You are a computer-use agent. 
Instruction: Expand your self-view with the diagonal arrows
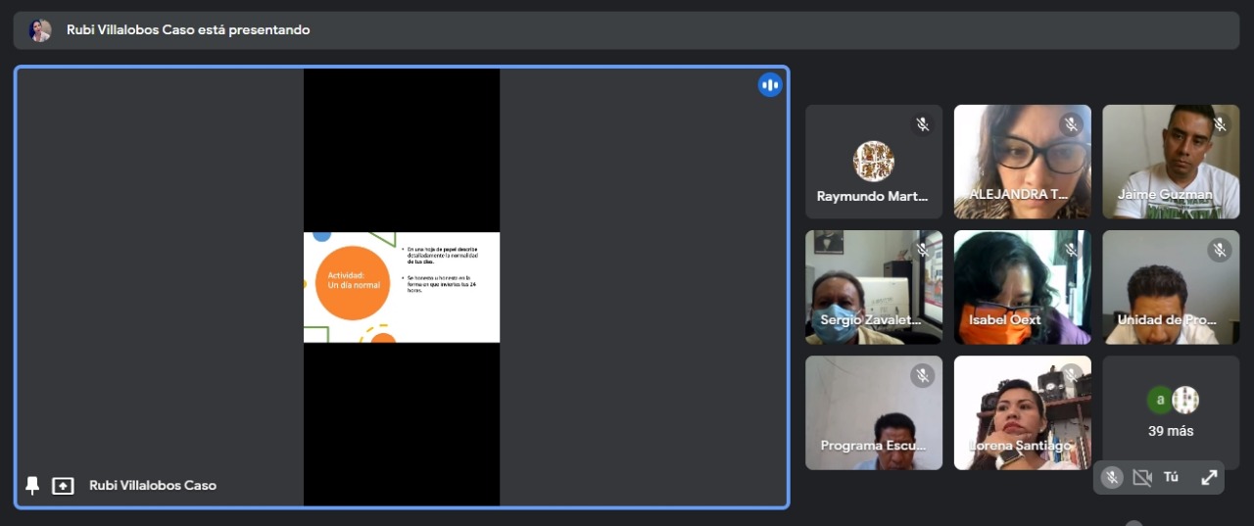tap(1209, 477)
